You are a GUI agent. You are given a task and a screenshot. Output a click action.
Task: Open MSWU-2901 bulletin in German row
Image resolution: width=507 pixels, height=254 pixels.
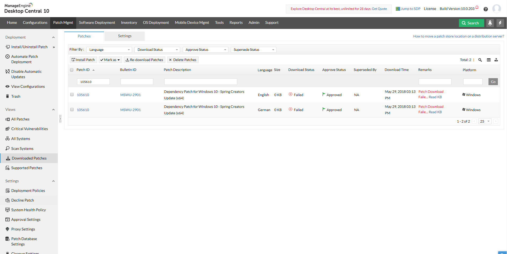click(x=130, y=110)
